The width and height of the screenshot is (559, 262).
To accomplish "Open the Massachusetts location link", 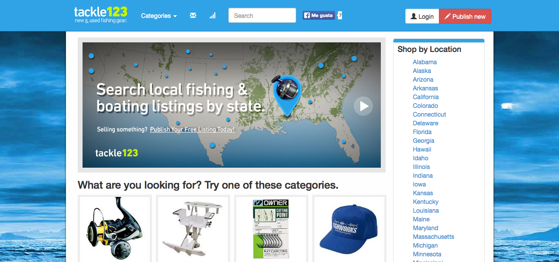I will point(434,237).
